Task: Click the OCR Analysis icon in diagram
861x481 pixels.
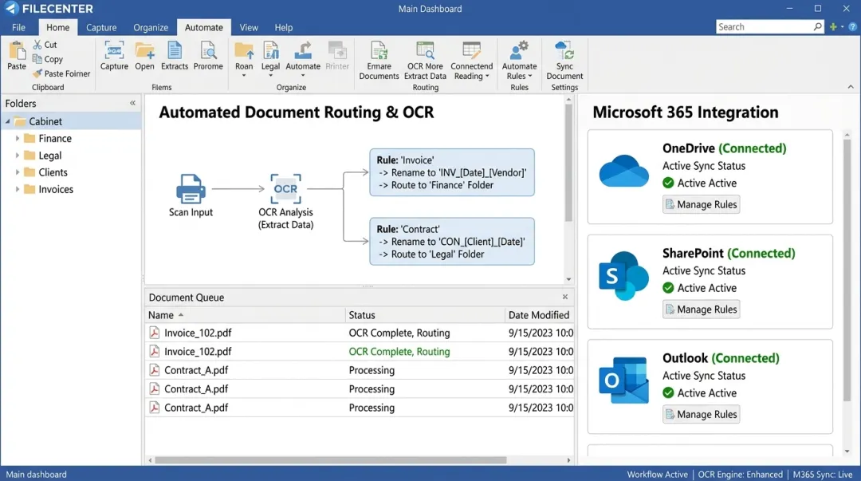Action: tap(285, 188)
